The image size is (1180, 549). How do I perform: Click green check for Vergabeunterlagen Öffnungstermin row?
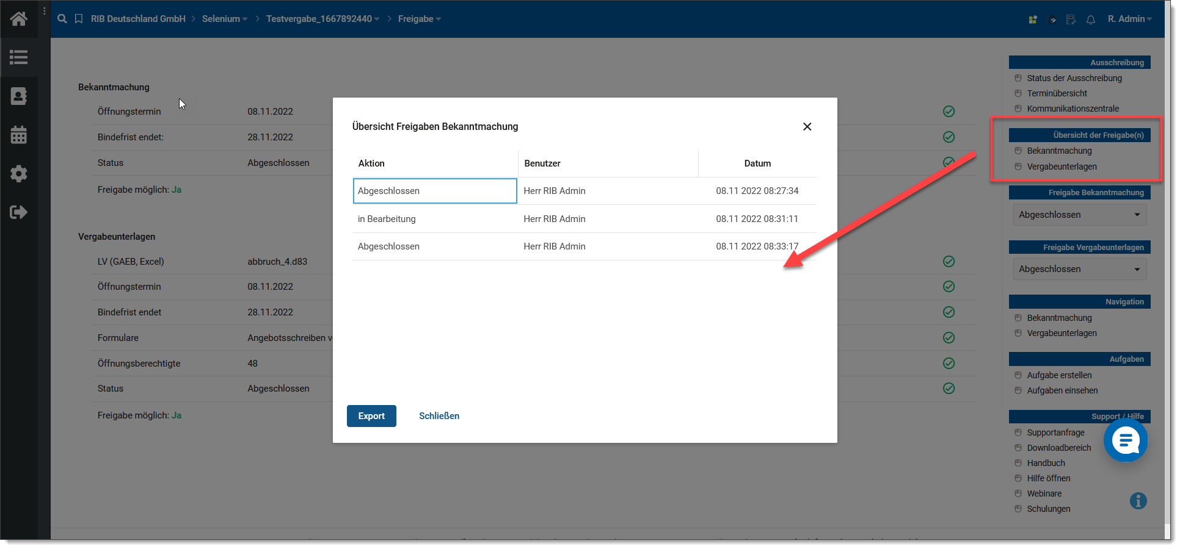coord(949,286)
